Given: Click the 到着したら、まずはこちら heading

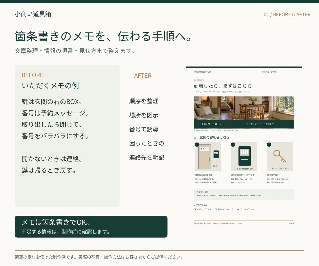Looking at the screenshot, I should pos(223,86).
